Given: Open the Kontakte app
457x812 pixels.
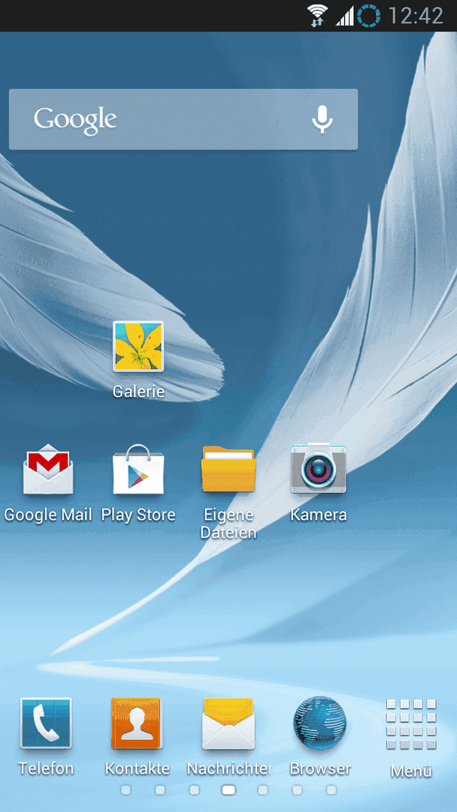Looking at the screenshot, I should (x=137, y=723).
